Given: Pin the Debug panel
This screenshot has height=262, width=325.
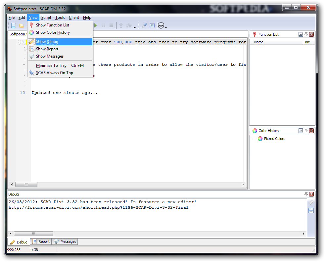Looking at the screenshot, I should tap(306, 194).
